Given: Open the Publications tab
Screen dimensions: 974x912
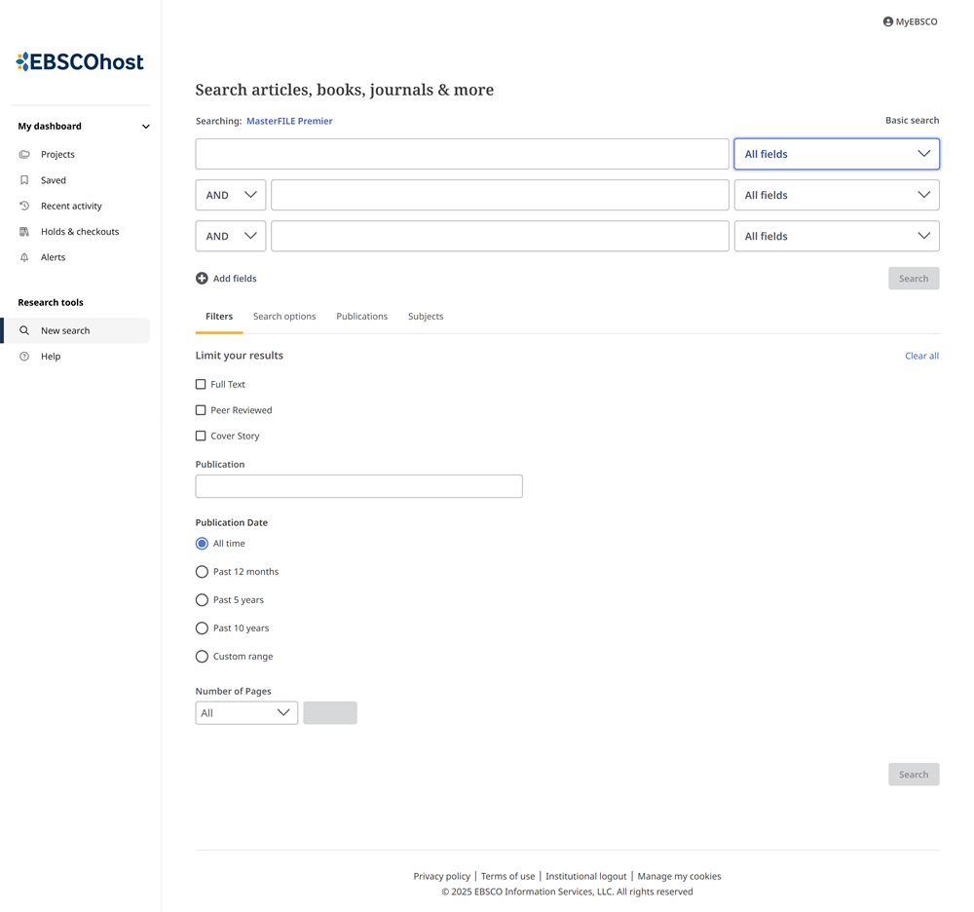Looking at the screenshot, I should pyautogui.click(x=361, y=317).
